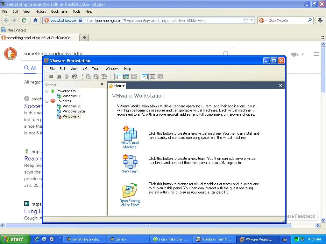The image size is (326, 244).
Task: Click the browser Reload button
Action: [24, 20]
